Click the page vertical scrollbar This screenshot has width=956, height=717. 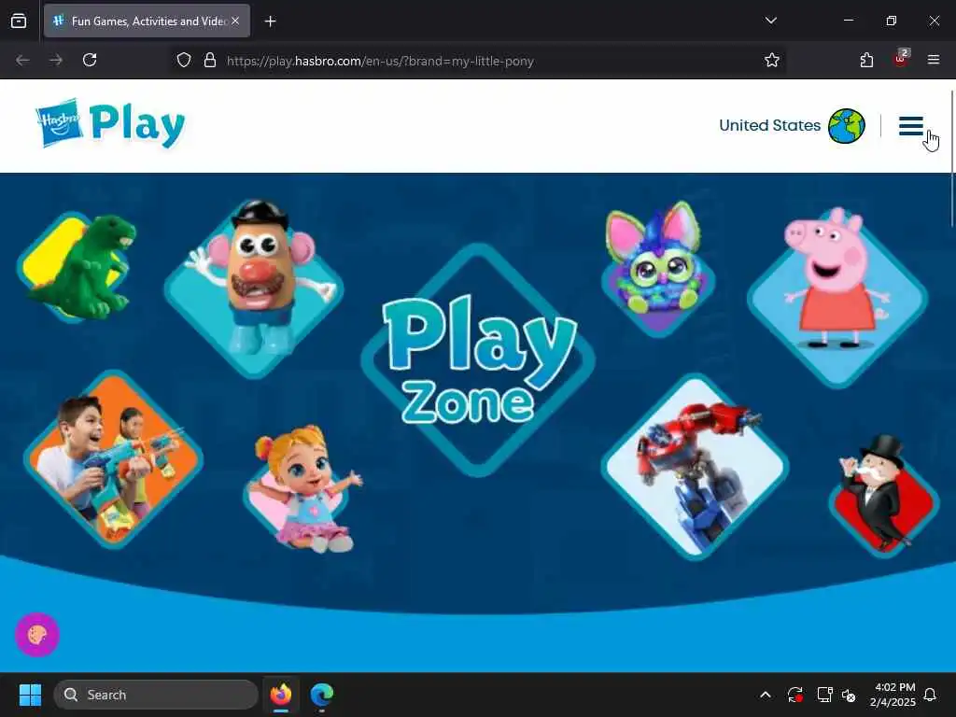click(x=952, y=159)
